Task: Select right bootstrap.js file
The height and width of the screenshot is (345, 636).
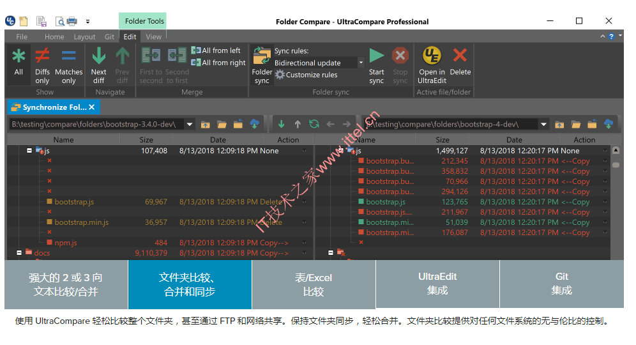Action: coord(386,202)
